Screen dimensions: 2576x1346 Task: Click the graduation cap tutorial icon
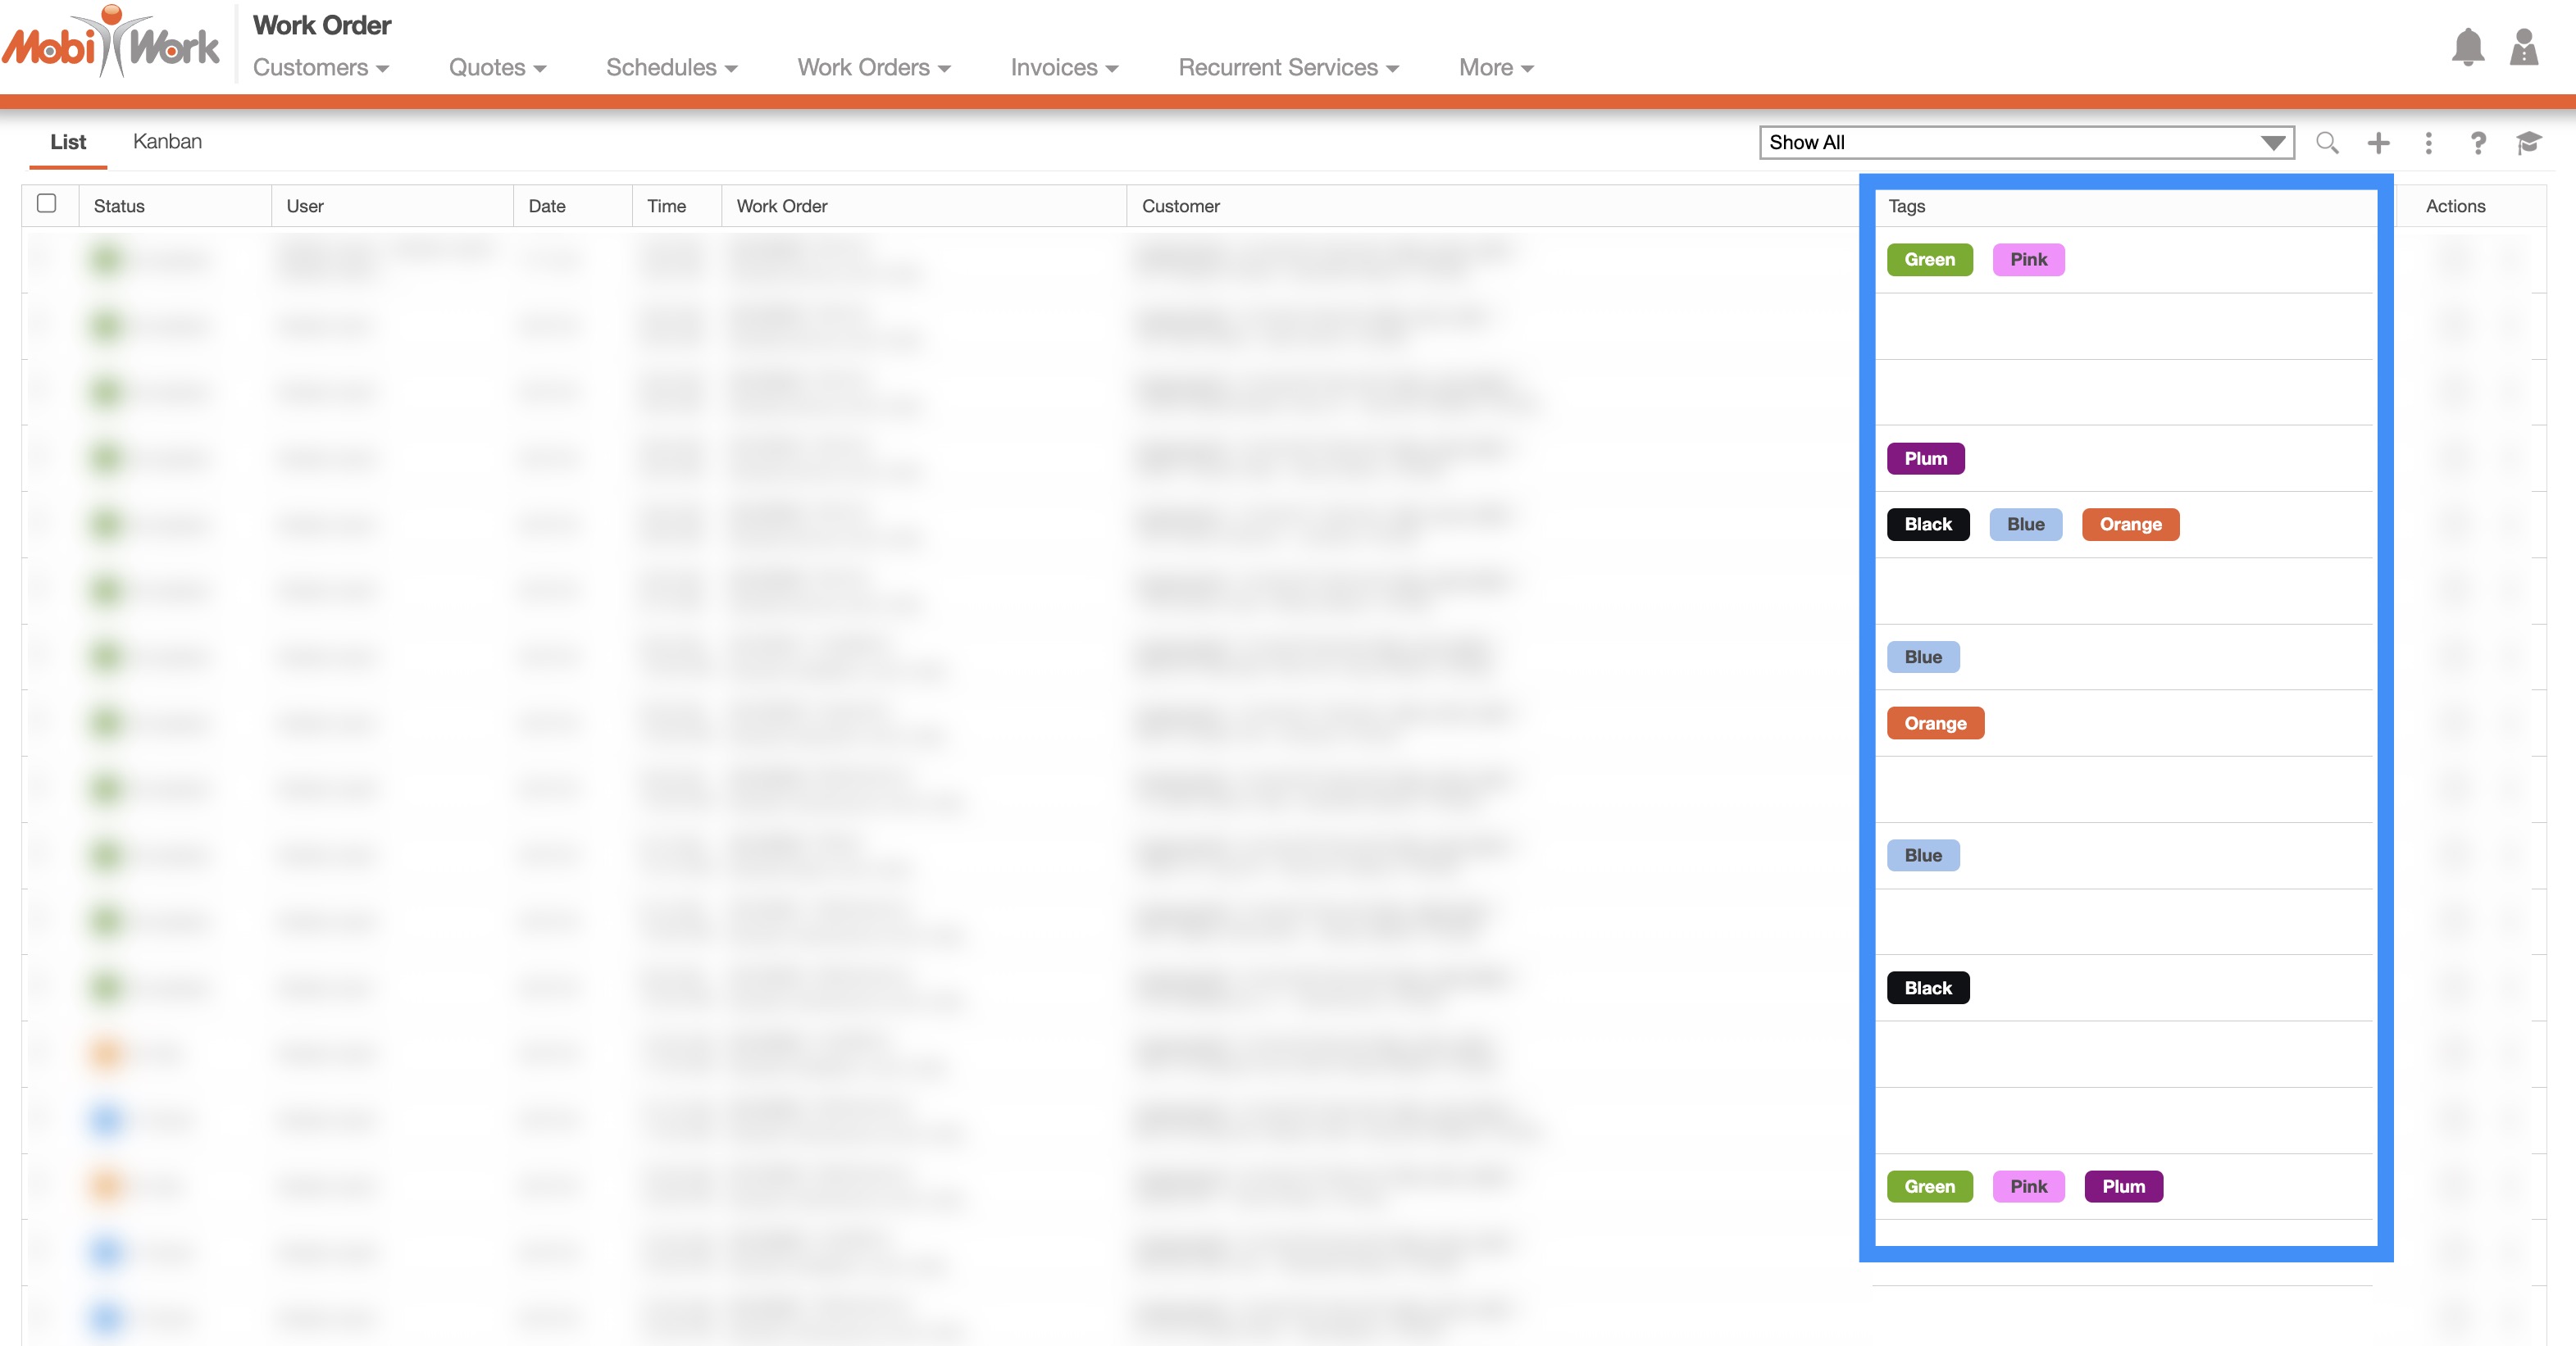(x=2528, y=143)
